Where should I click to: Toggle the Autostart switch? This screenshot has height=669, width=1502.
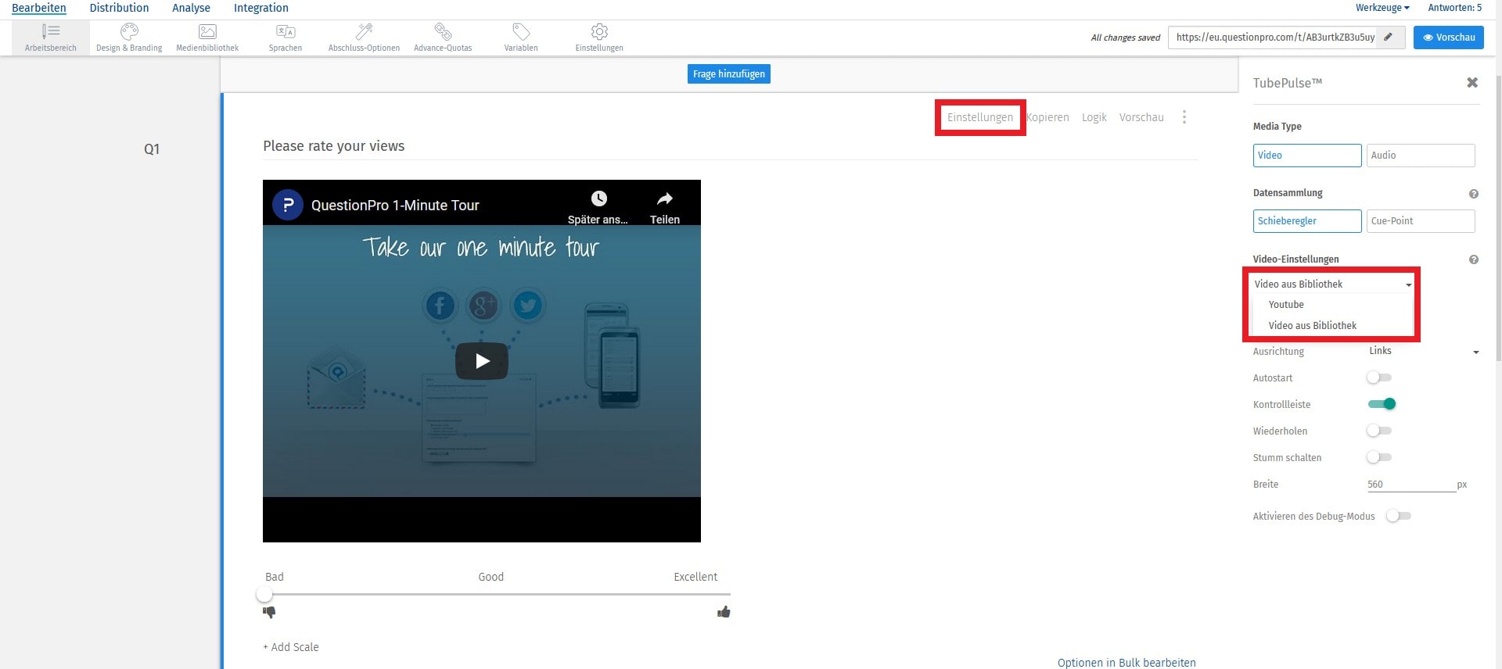click(x=1379, y=377)
